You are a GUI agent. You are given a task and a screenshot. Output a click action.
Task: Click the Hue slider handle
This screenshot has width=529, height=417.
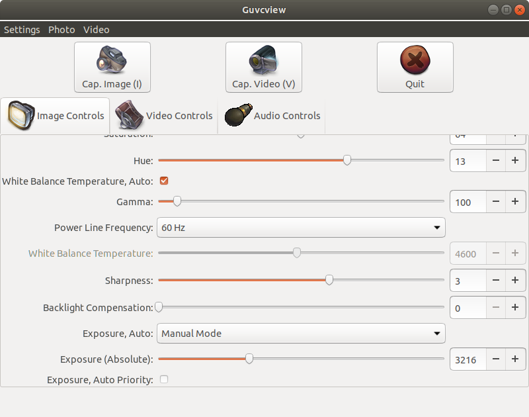[346, 160]
